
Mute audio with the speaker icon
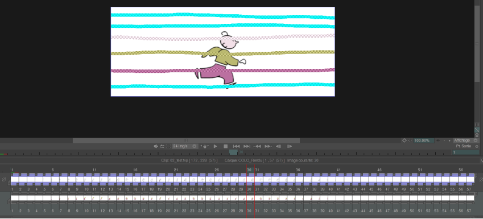(155, 146)
